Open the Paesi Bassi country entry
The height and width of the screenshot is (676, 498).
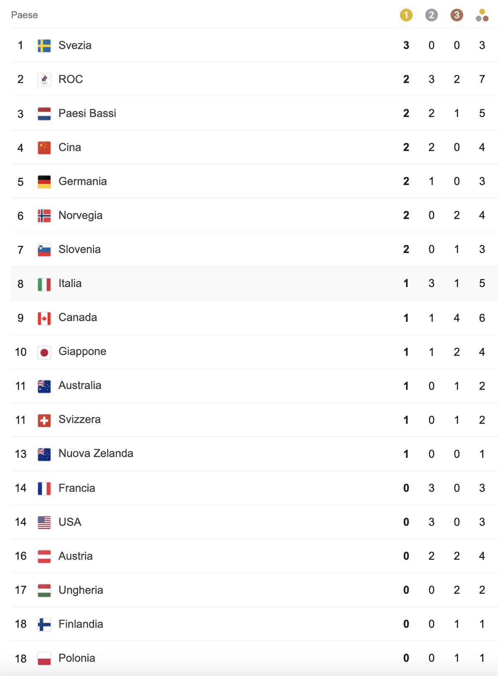point(87,113)
